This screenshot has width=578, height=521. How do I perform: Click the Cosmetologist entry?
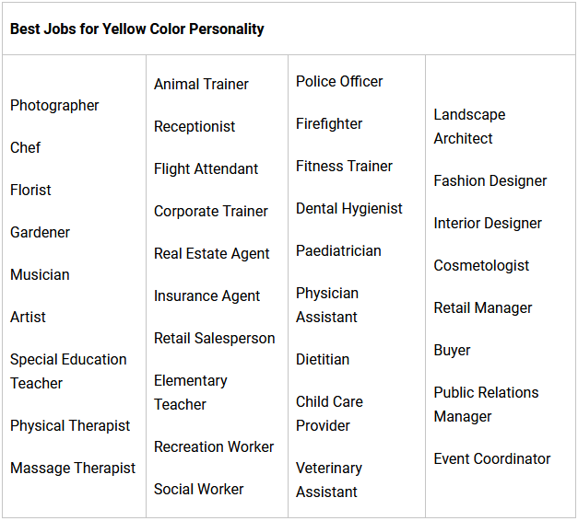point(481,266)
